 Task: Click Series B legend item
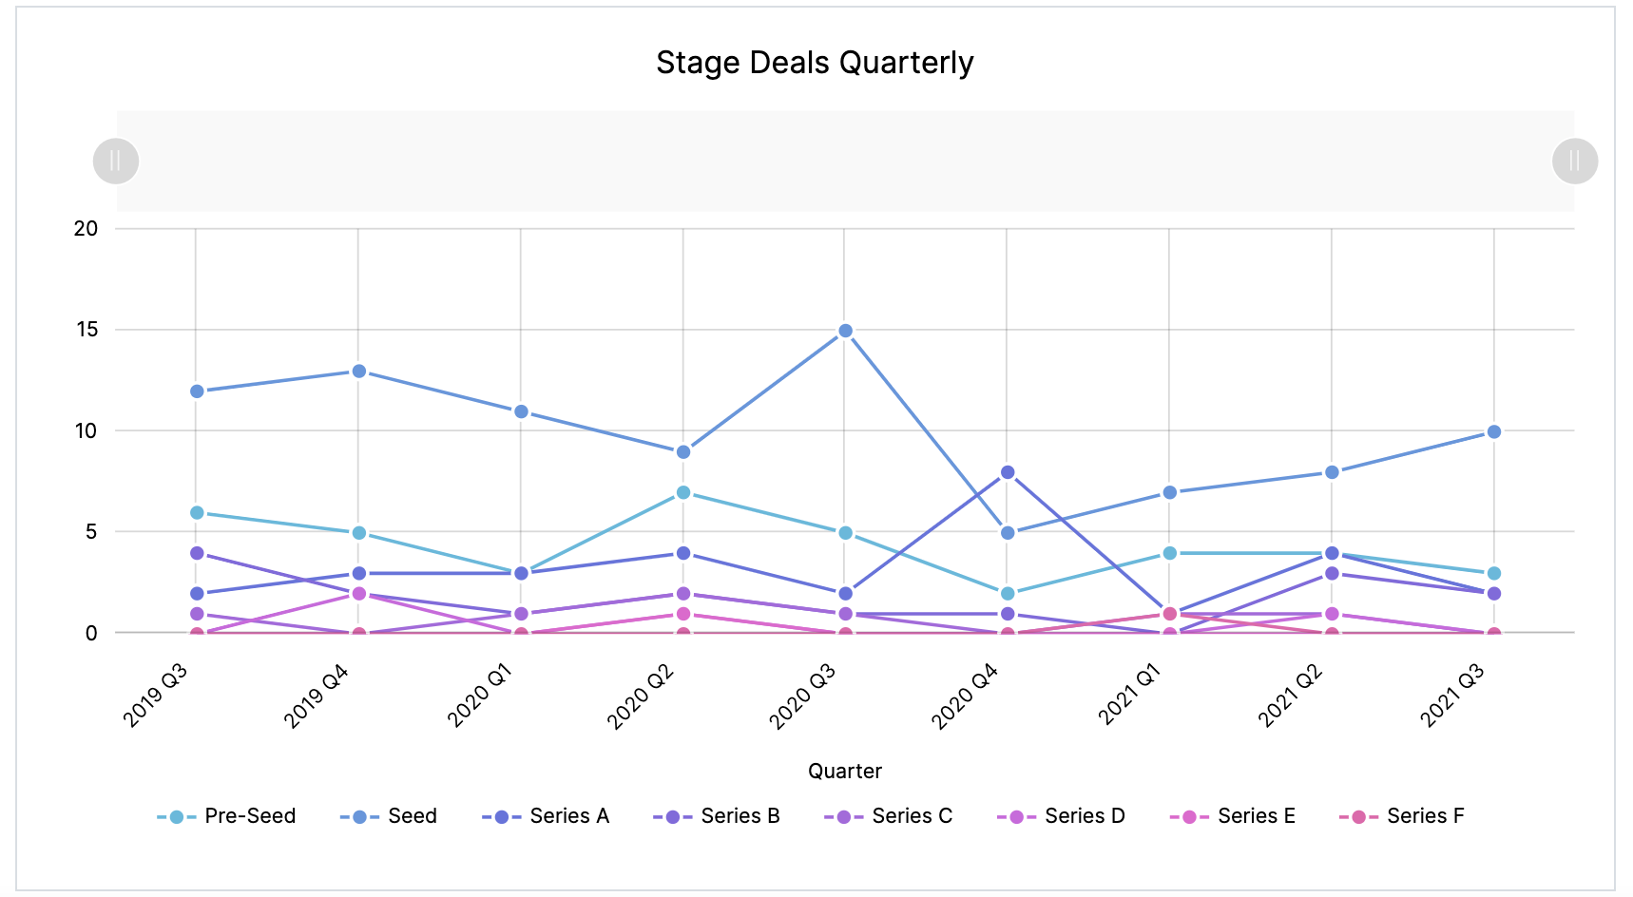[718, 816]
